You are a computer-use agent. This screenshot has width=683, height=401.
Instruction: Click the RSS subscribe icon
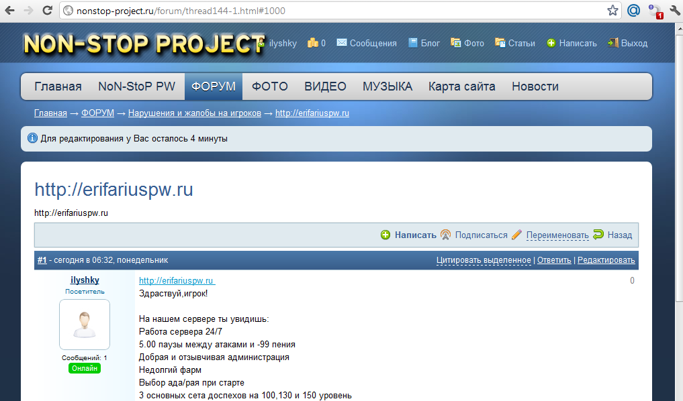(445, 235)
